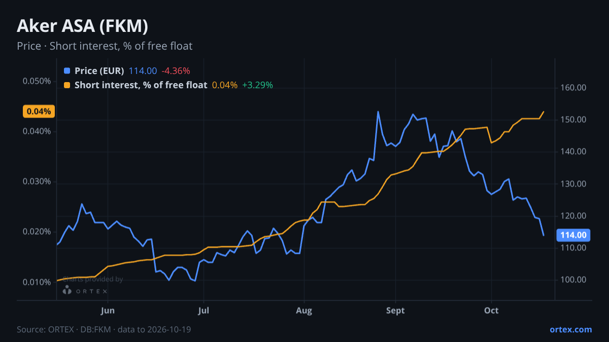Toggle the Short interest, % of free float legend label

[141, 85]
